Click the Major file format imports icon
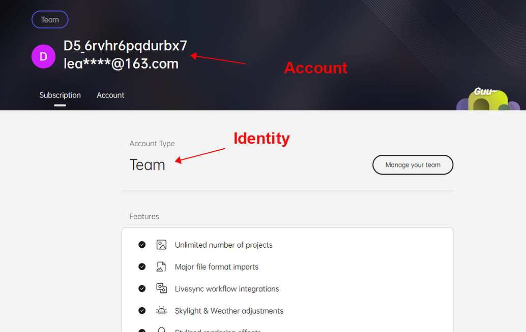526x332 pixels. [162, 266]
